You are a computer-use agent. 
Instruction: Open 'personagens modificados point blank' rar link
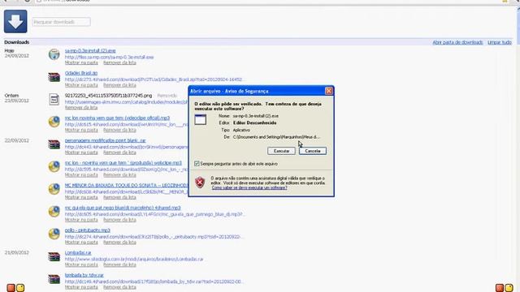(x=106, y=140)
